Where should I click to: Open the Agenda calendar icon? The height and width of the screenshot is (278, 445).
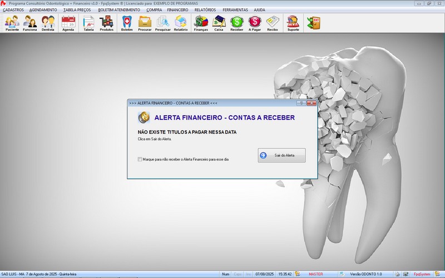click(x=68, y=23)
